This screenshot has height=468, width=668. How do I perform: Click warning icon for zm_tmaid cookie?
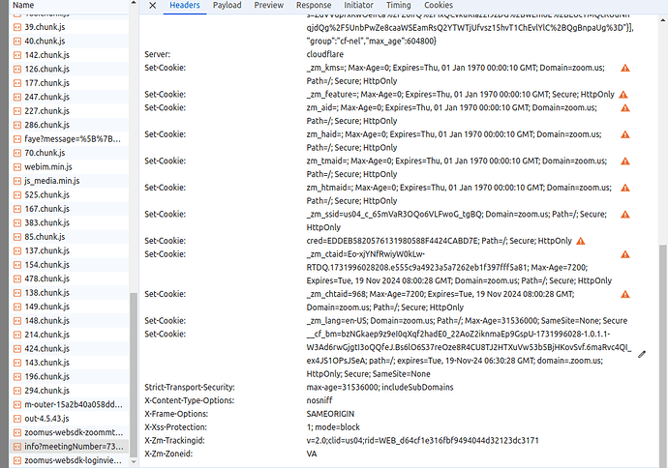(625, 161)
